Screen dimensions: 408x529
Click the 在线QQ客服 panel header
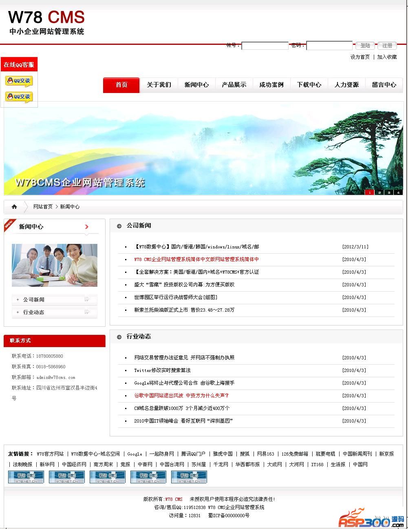[19, 65]
